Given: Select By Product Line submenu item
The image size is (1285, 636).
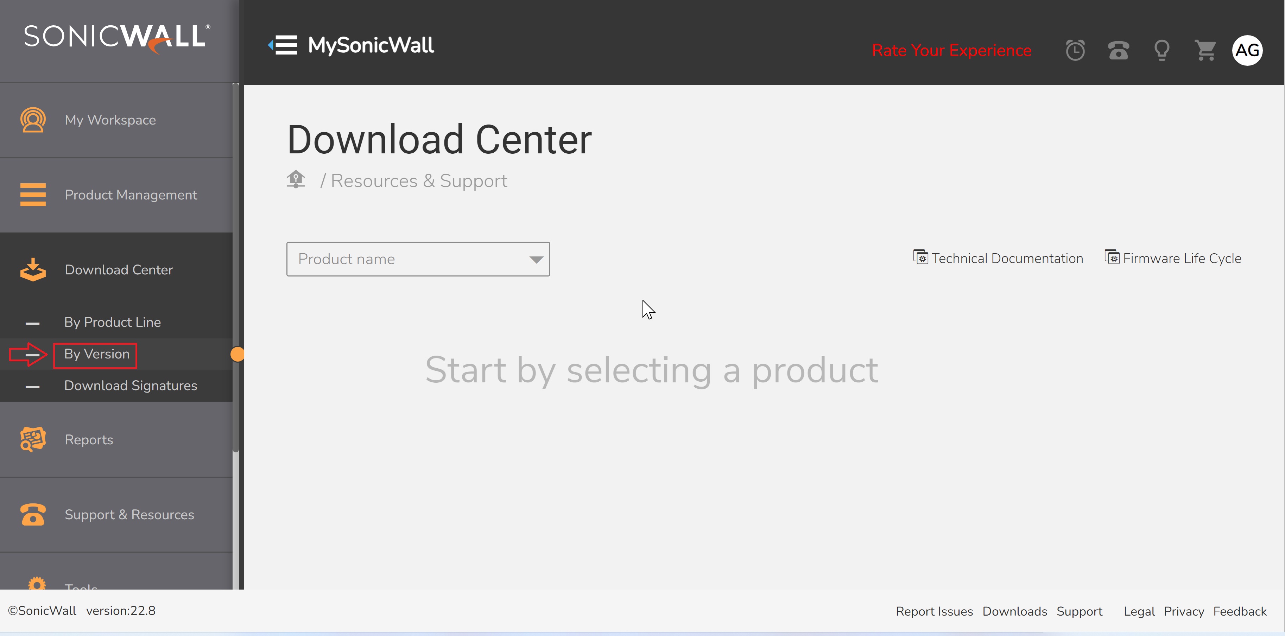Looking at the screenshot, I should (116, 322).
